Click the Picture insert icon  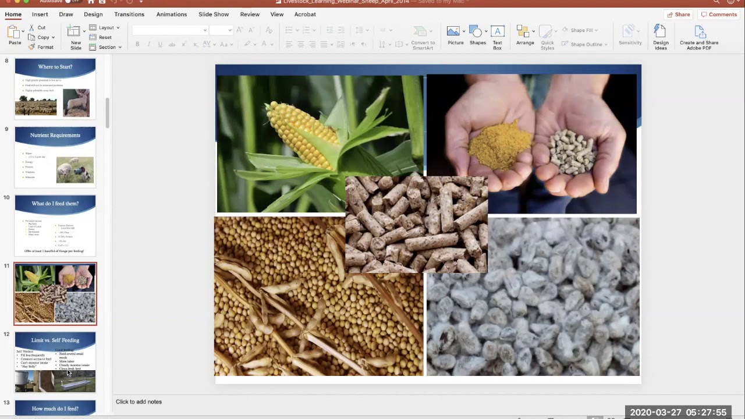(x=453, y=31)
